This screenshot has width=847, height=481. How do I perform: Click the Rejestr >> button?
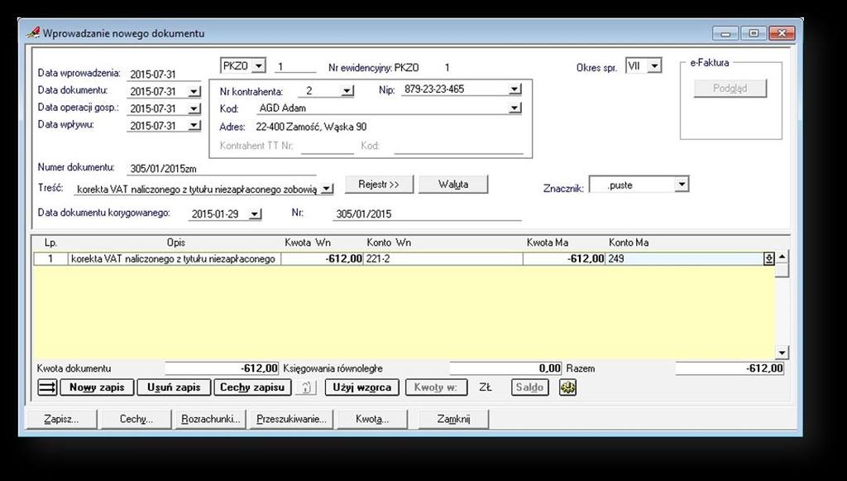[379, 185]
